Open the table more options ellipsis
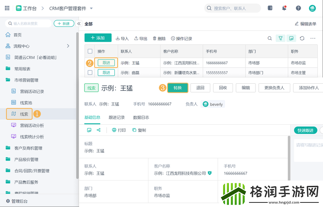 (x=313, y=38)
